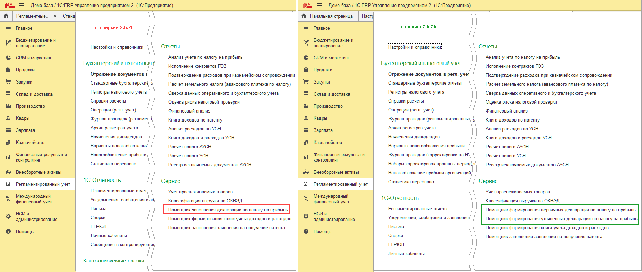
Task: Open the hamburger main menu in right window
Action: [x=319, y=6]
